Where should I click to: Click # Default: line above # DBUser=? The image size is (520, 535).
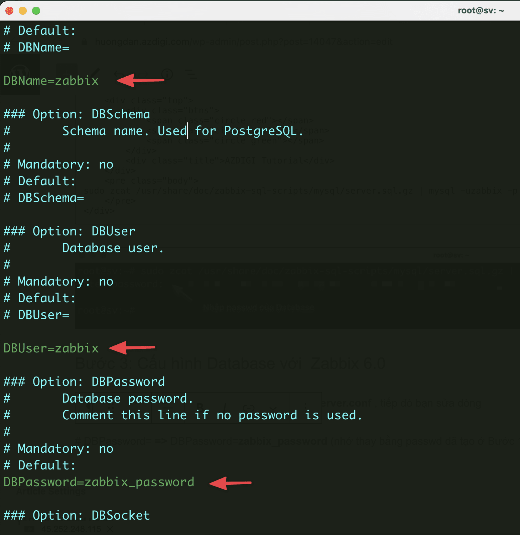point(40,298)
